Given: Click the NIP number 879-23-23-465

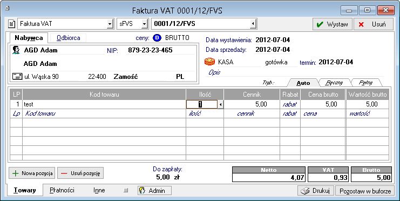Looking at the screenshot, I should click(150, 50).
